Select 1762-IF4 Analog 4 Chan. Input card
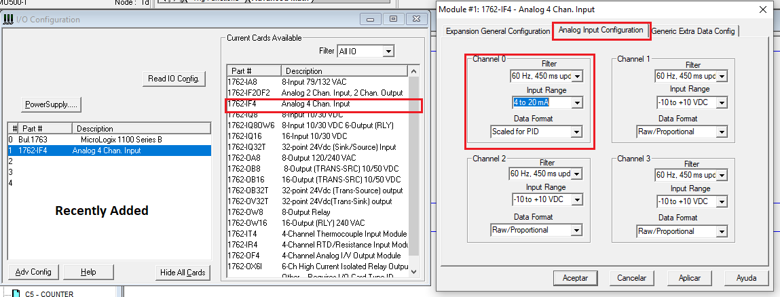 tap(318, 104)
